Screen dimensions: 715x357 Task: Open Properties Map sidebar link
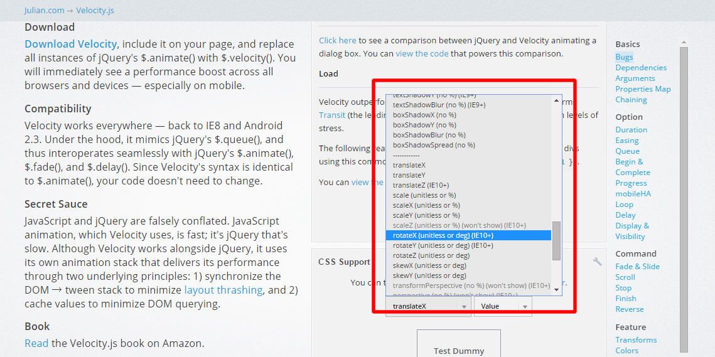tap(643, 89)
